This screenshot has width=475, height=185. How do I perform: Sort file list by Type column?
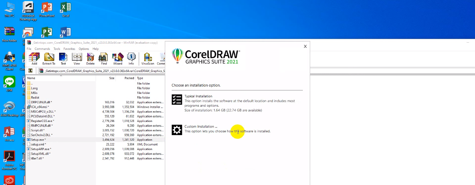pyautogui.click(x=150, y=78)
